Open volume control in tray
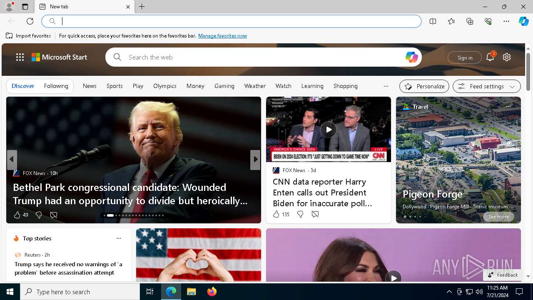This screenshot has width=533, height=300. 479,292
